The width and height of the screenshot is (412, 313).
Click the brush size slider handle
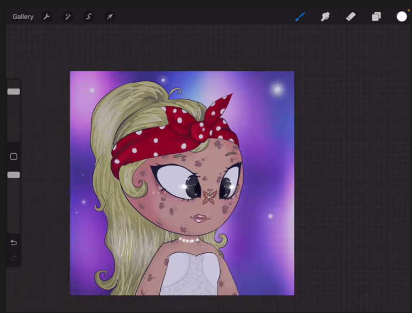coord(14,91)
